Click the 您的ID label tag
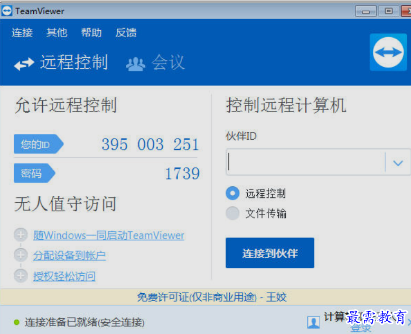The height and width of the screenshot is (334, 411). (39, 144)
